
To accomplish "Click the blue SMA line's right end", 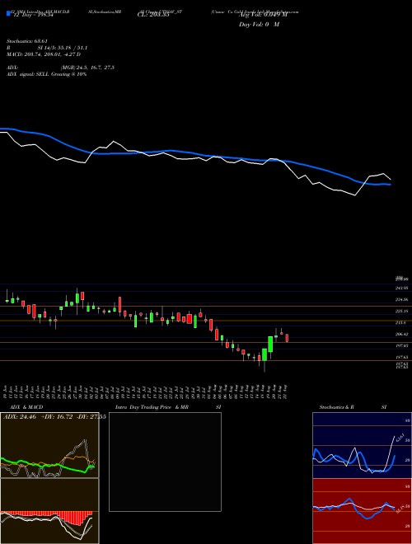I will [x=389, y=185].
